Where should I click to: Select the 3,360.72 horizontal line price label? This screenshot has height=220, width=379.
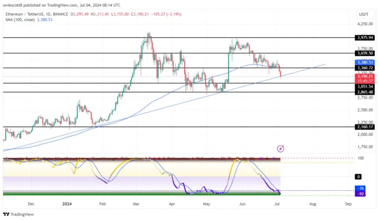coord(365,68)
